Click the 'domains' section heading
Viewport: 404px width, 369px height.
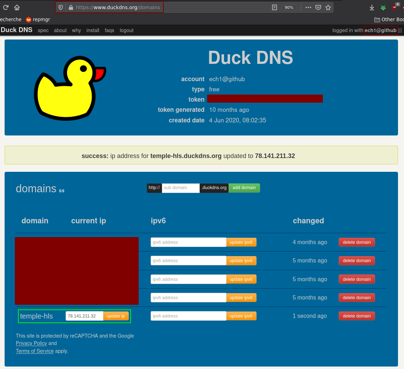pyautogui.click(x=36, y=189)
